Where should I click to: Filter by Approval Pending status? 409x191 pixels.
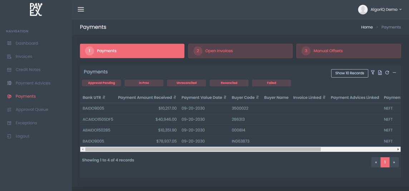(x=102, y=83)
